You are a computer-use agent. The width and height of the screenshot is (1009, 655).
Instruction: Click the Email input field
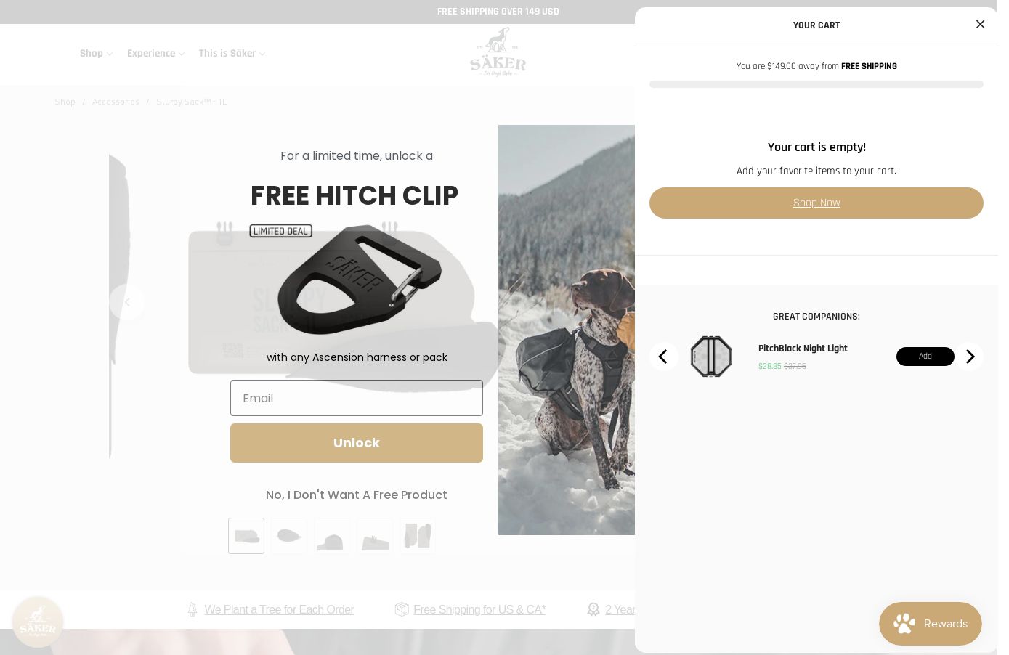pos(357,398)
